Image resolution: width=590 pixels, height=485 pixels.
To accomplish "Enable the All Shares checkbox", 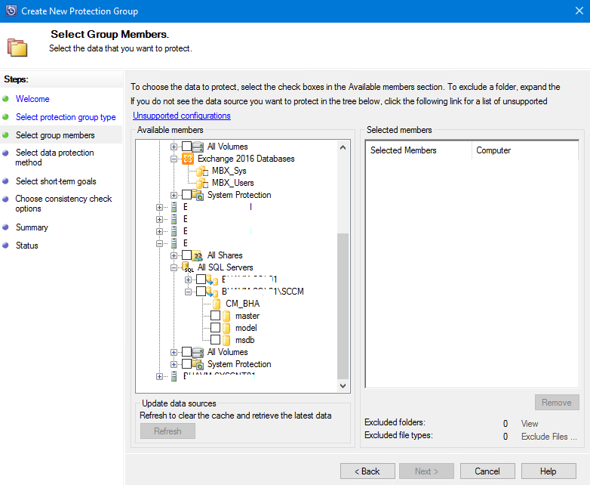I will tap(186, 255).
